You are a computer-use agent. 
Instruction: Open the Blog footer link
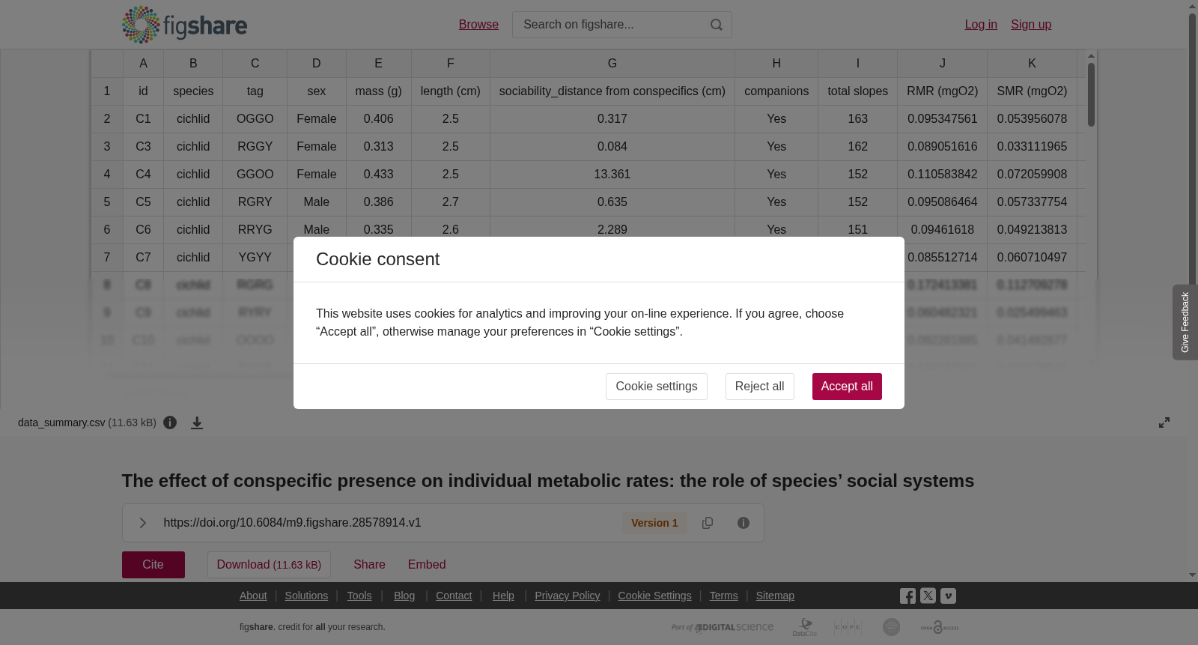click(x=404, y=596)
